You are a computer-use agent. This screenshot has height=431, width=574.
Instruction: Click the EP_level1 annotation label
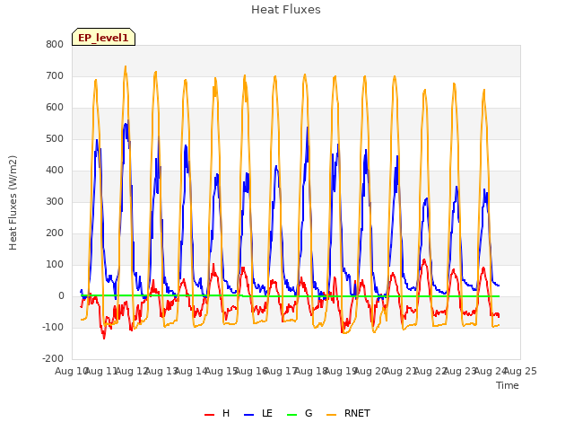click(104, 38)
